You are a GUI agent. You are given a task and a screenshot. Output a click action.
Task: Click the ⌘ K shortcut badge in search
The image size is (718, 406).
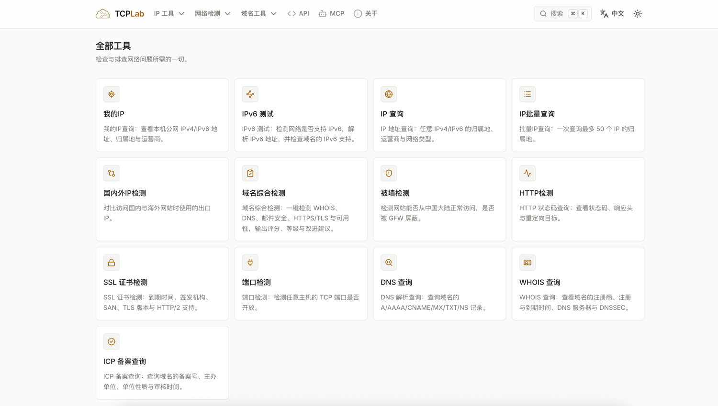[578, 14]
